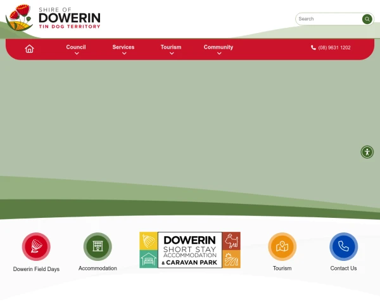Click the phone handset icon beside number
Image resolution: width=380 pixels, height=304 pixels.
[x=313, y=47]
